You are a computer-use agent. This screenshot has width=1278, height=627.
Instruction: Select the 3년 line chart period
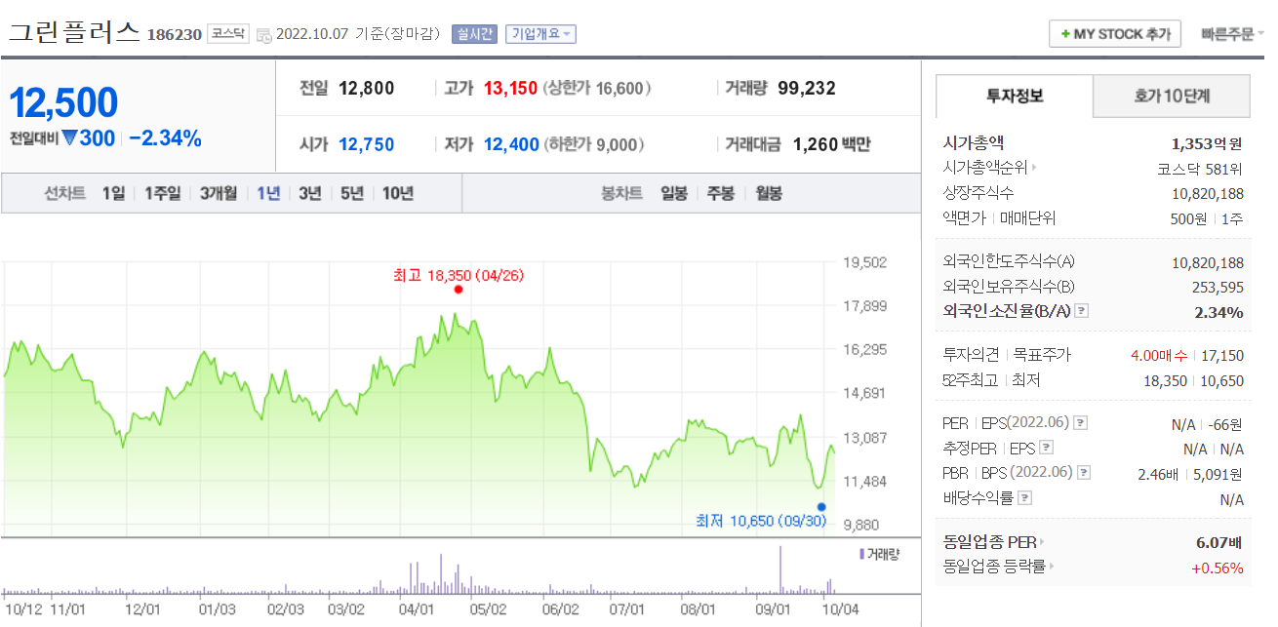click(310, 193)
